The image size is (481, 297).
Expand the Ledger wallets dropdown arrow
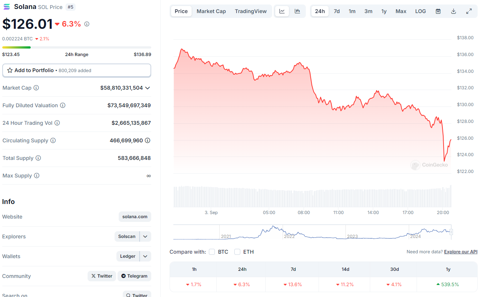(146, 256)
